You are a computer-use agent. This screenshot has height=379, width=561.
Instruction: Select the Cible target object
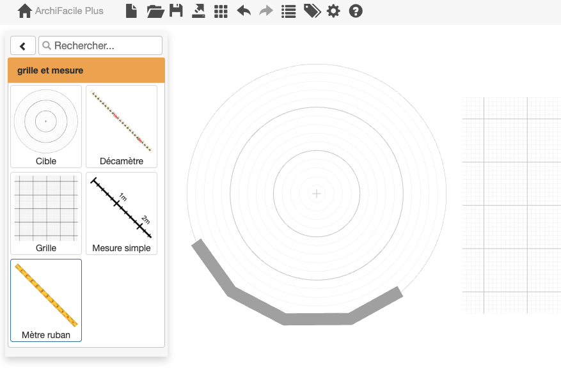45,126
